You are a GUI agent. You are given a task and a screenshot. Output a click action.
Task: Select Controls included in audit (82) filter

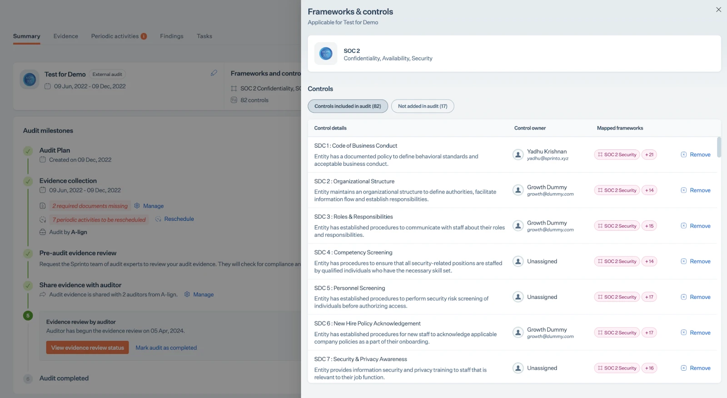coord(348,106)
